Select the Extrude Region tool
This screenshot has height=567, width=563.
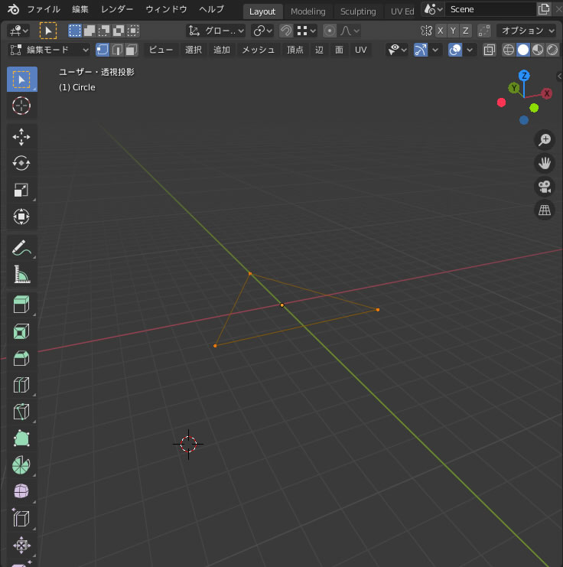pos(21,305)
